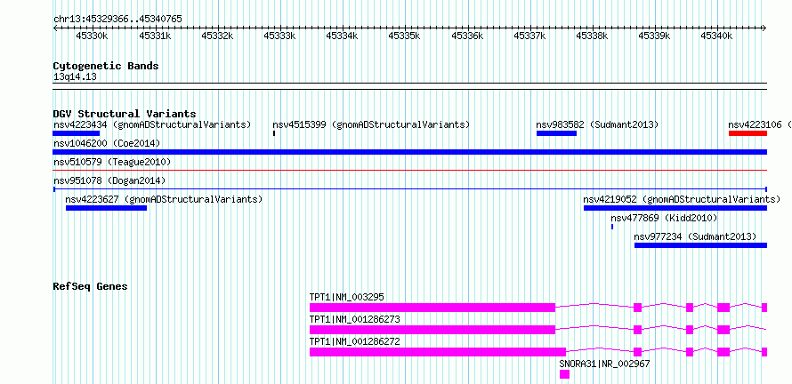Click the 45337k ruler tick label
This screenshot has width=792, height=384.
(x=529, y=36)
